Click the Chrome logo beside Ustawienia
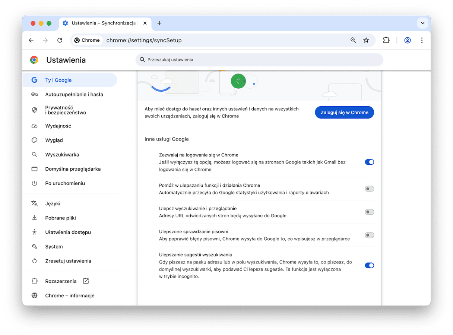The image size is (453, 335). coord(34,60)
